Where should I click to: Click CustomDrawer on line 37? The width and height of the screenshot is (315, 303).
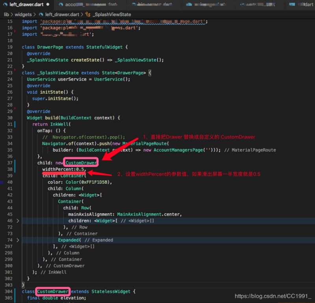tap(82, 163)
